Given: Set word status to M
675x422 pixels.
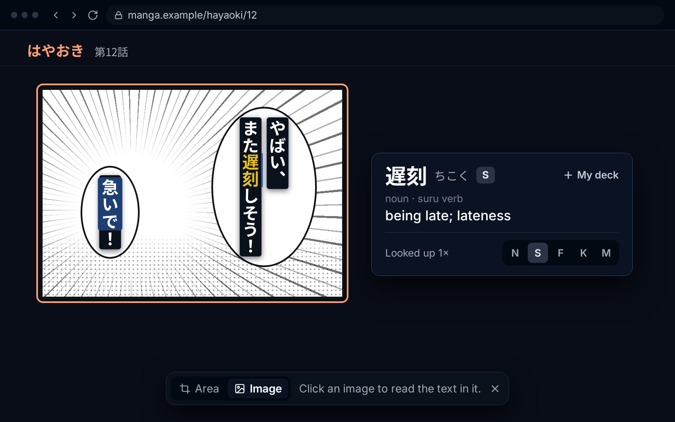Looking at the screenshot, I should [606, 253].
